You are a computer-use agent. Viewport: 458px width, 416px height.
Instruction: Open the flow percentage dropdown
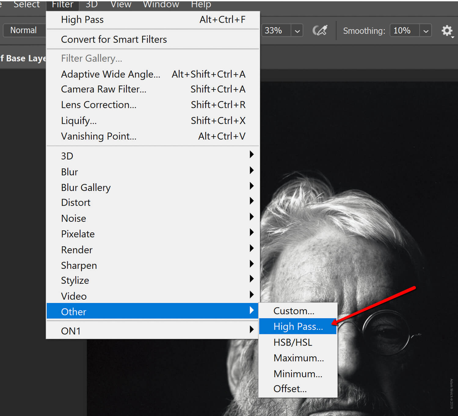[296, 30]
